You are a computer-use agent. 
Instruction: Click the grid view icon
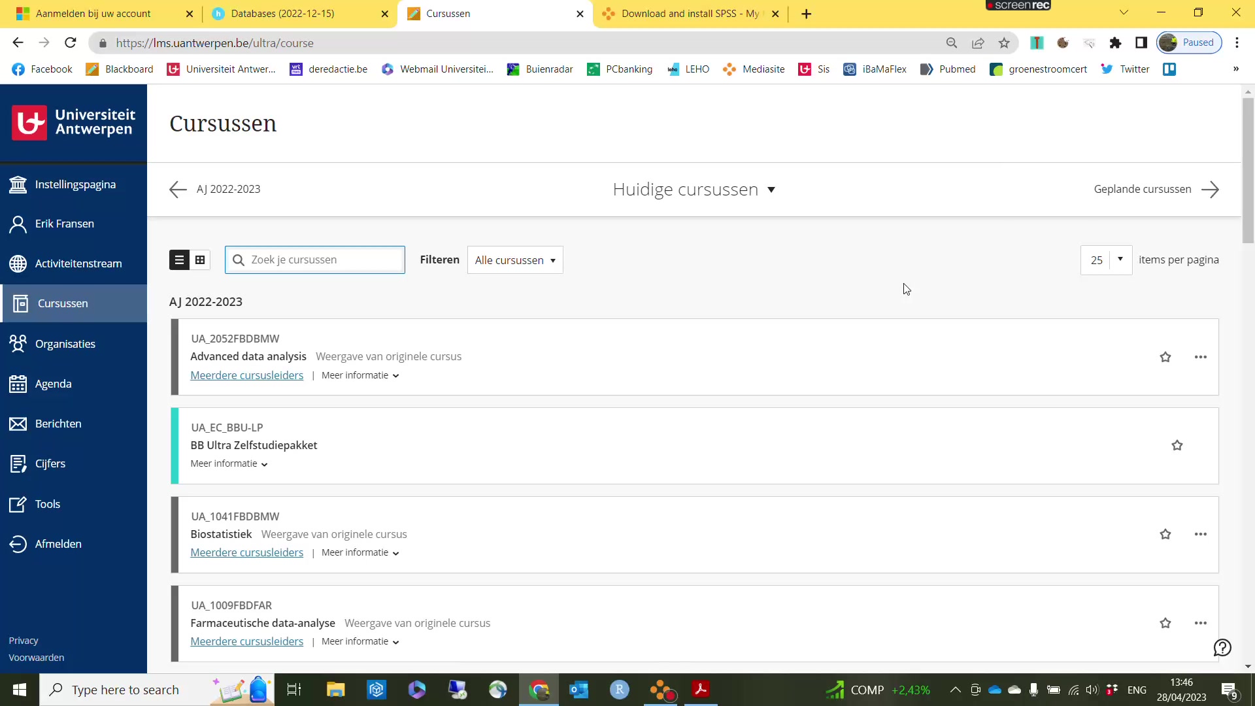click(x=200, y=260)
